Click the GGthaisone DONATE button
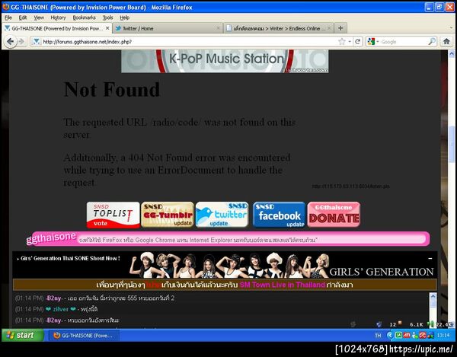The height and width of the screenshot is (357, 457). (x=334, y=215)
